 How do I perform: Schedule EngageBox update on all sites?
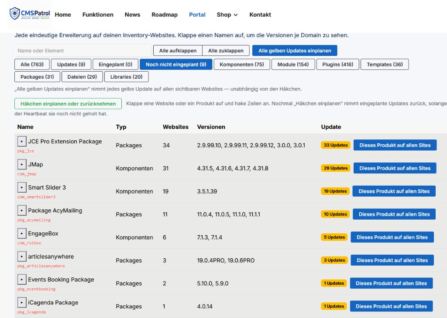(x=392, y=237)
